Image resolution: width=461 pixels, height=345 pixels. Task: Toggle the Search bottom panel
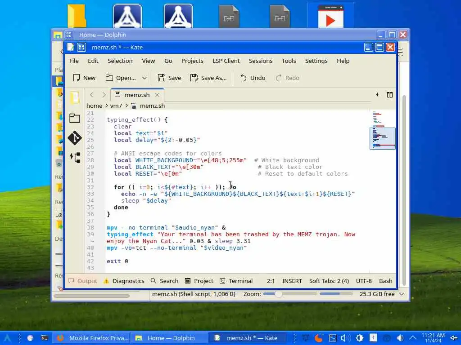pyautogui.click(x=164, y=281)
